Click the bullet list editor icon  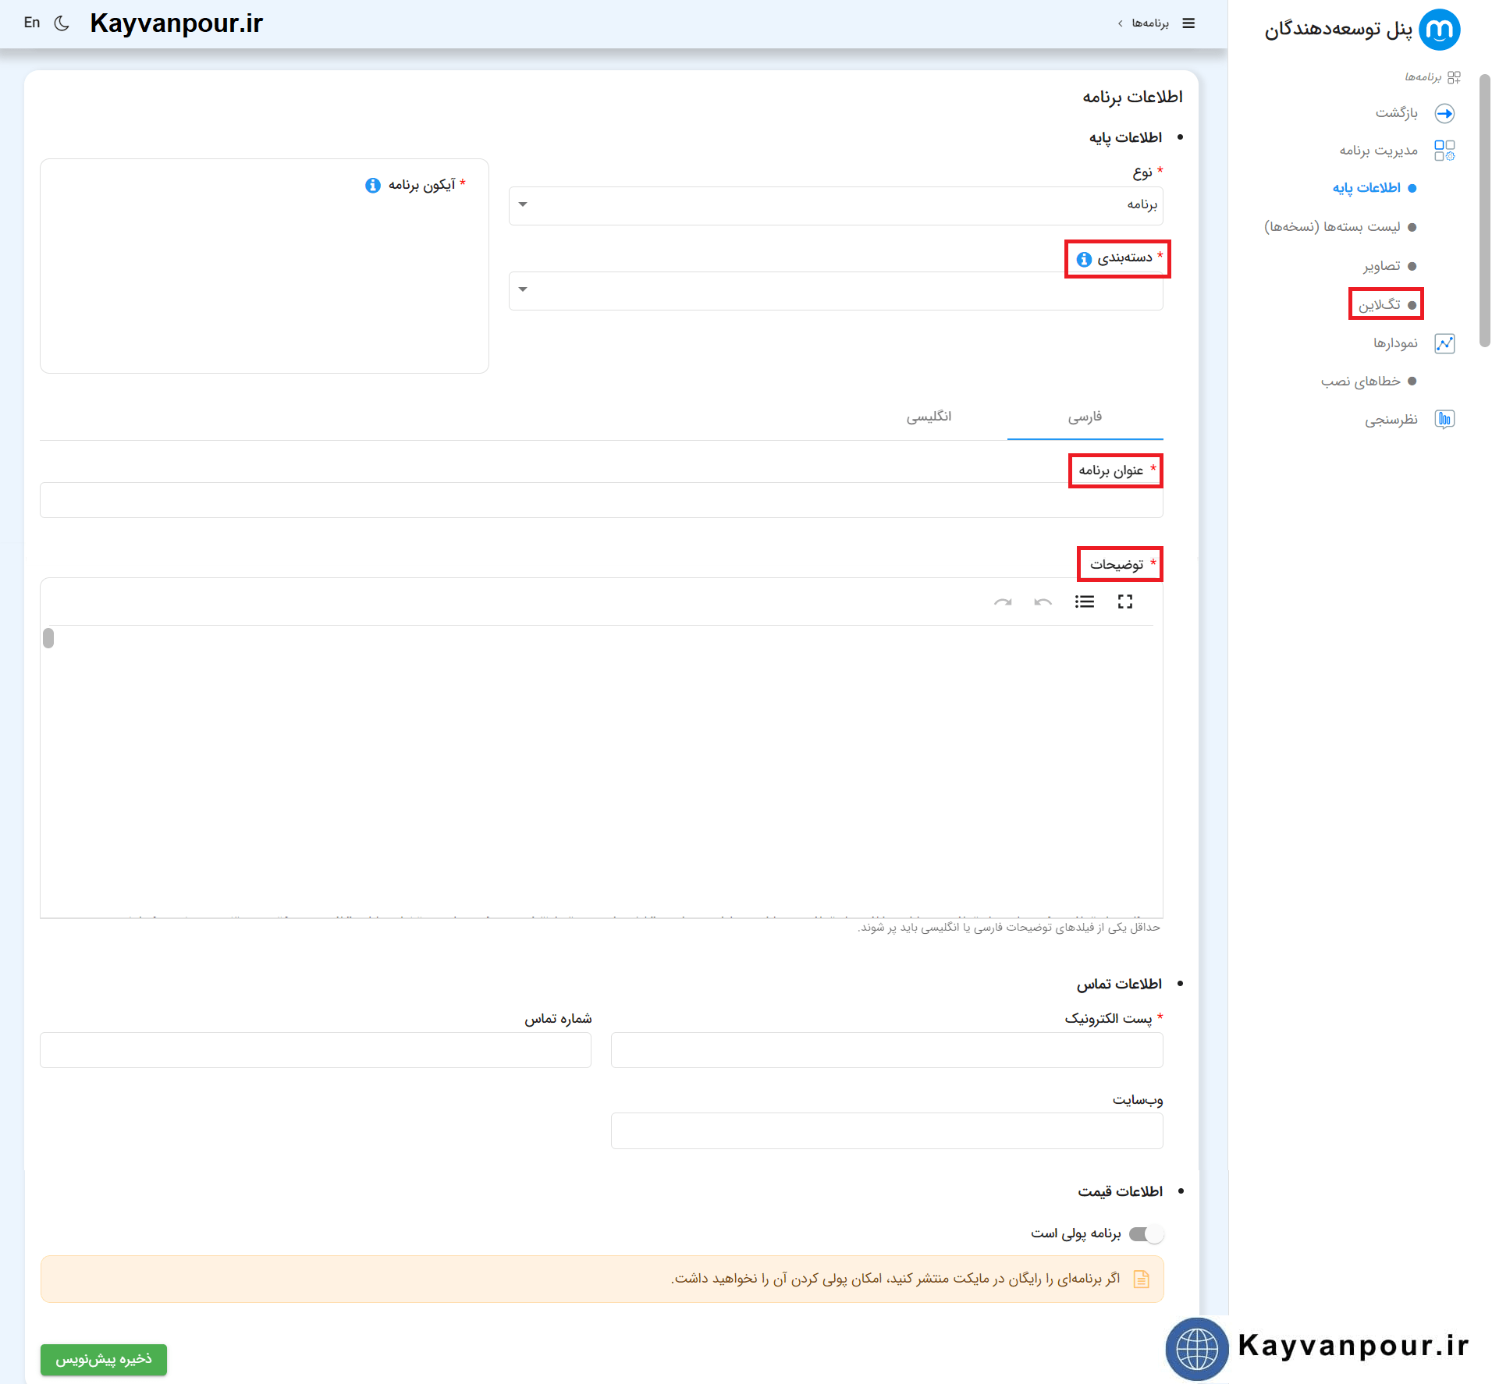[1084, 602]
